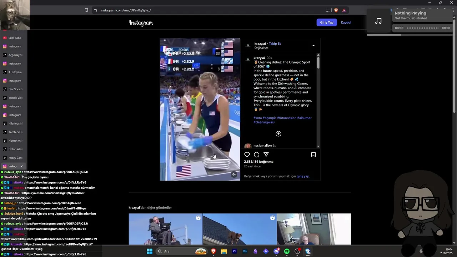457x257 pixels.
Task: Switch to the Dev Spor tab
Action: point(13,89)
